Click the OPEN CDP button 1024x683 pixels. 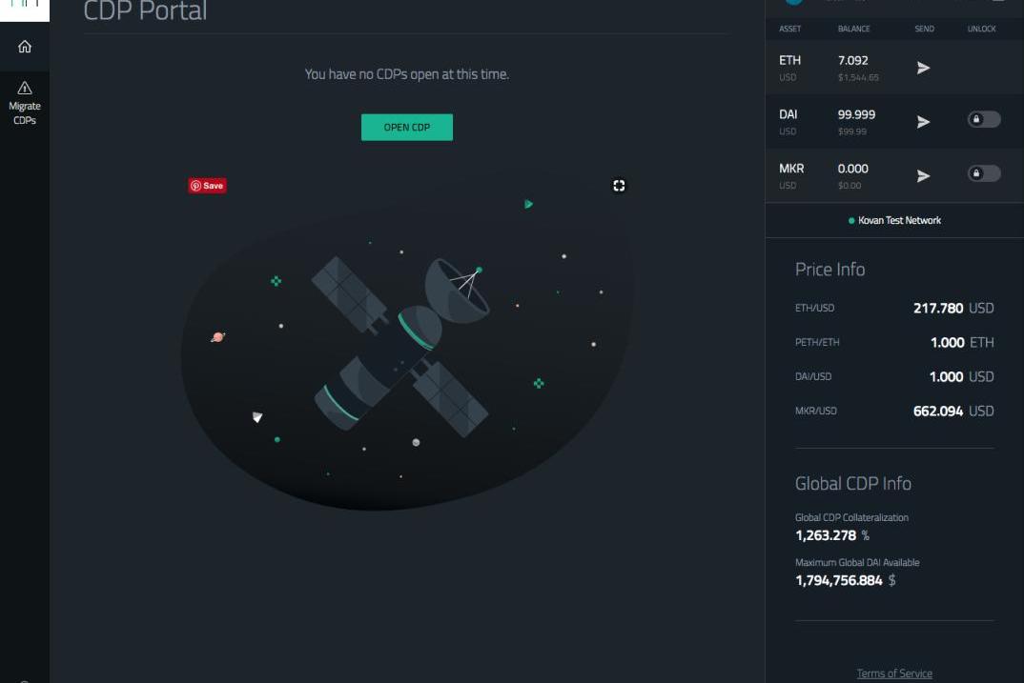(407, 128)
